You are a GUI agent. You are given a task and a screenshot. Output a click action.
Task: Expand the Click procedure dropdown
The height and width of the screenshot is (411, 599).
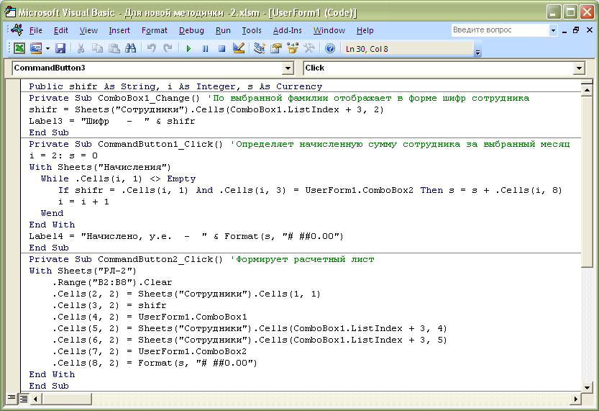(579, 68)
